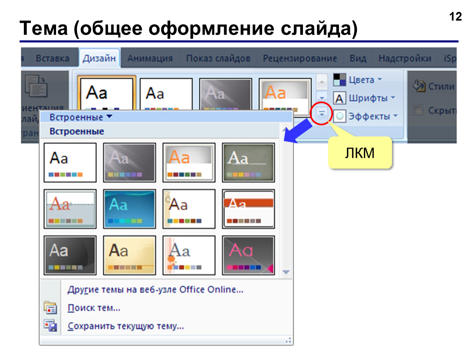
Task: Switch to the Вставка ribbon tab
Action: 52,58
